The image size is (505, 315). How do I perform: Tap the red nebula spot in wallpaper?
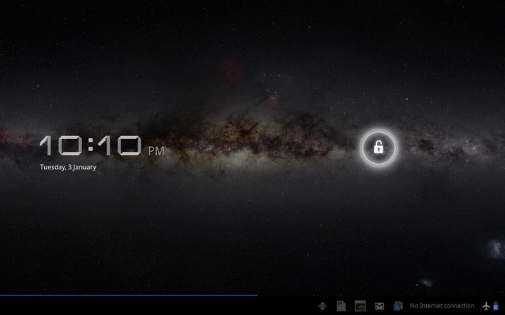pyautogui.click(x=230, y=71)
